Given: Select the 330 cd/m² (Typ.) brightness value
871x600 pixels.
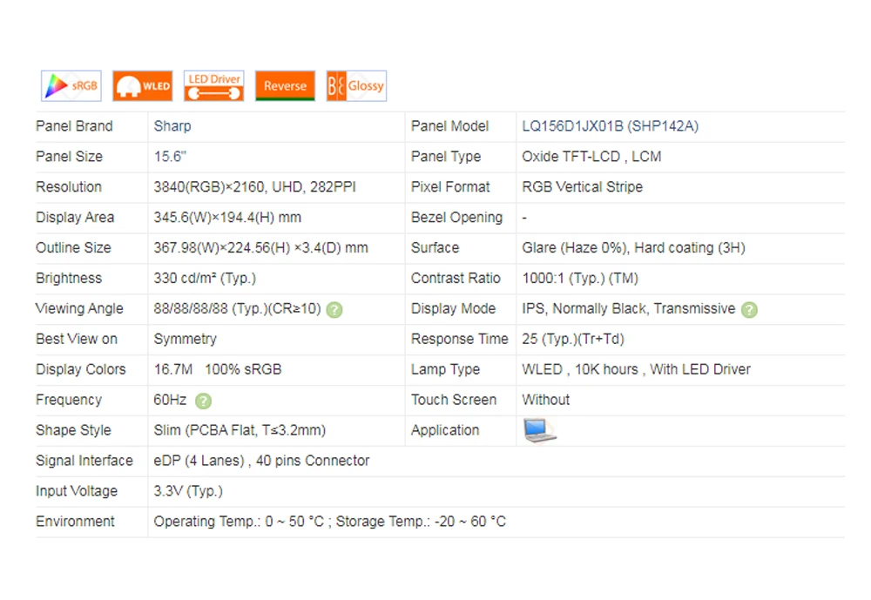Looking at the screenshot, I should coord(205,279).
